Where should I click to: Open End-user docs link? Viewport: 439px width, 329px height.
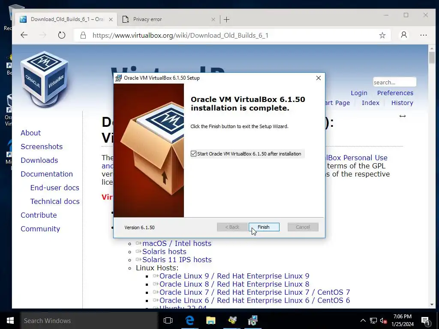click(x=54, y=188)
